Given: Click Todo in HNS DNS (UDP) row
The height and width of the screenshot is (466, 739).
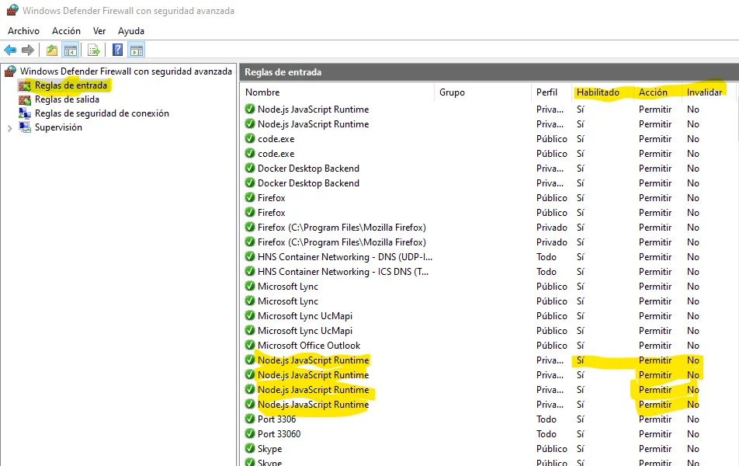Looking at the screenshot, I should pos(546,256).
